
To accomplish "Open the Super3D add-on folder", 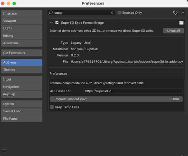I will pyautogui.click(x=181, y=23).
